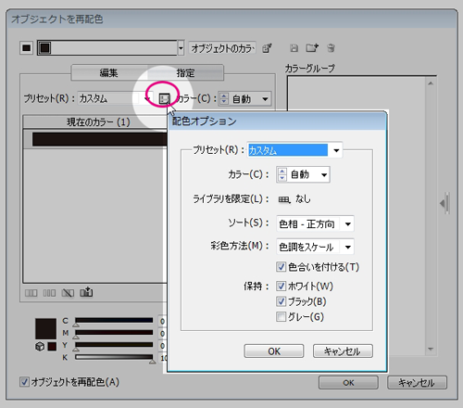
Task: Click the new color group folder icon
Action: point(312,48)
